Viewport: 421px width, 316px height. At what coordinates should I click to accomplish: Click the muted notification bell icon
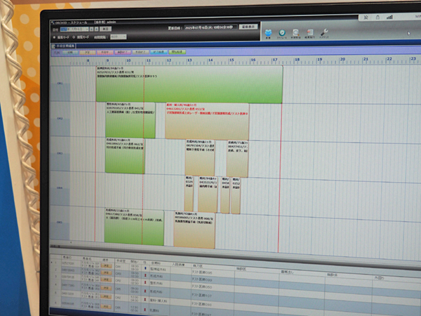(x=366, y=18)
